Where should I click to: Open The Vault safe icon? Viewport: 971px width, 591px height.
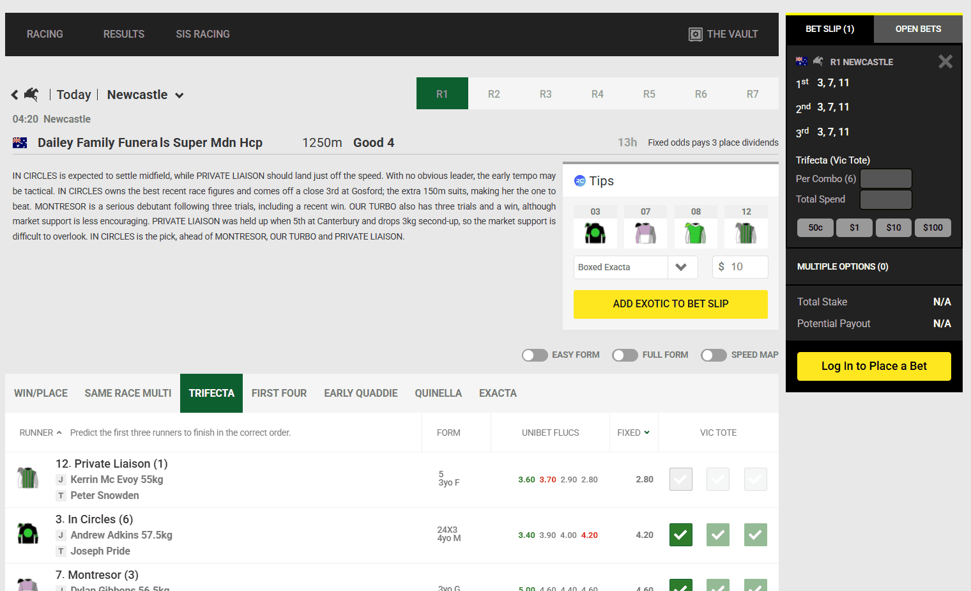click(696, 35)
